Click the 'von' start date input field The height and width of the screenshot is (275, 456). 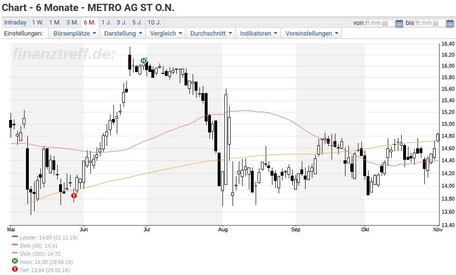point(380,23)
